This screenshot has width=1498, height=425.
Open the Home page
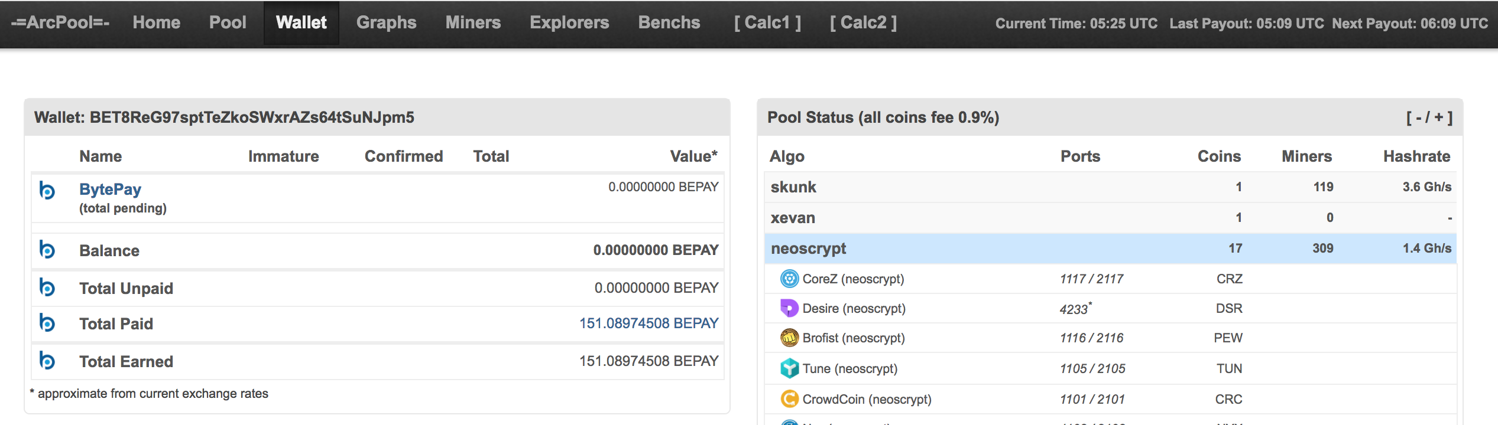click(157, 22)
